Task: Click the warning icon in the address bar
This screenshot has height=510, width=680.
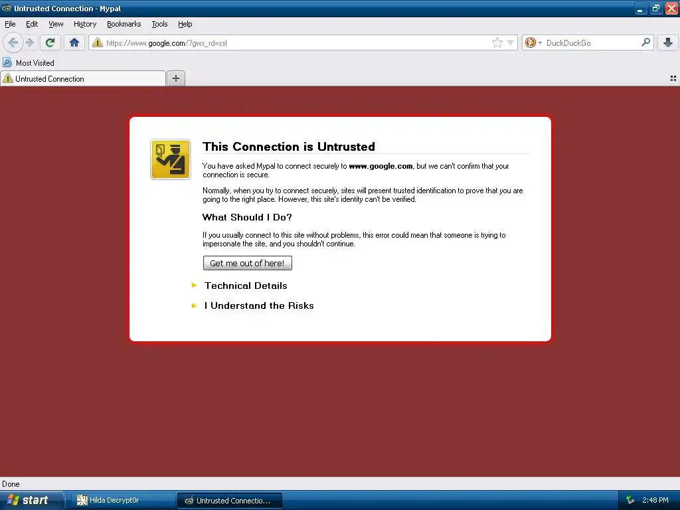Action: [x=98, y=42]
